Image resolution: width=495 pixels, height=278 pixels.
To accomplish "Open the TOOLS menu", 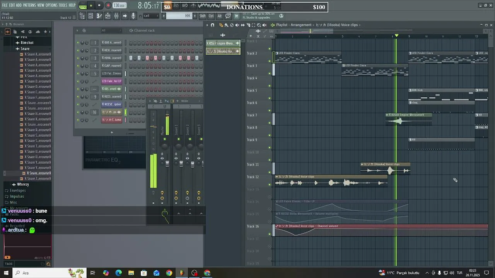I will click(63, 5).
